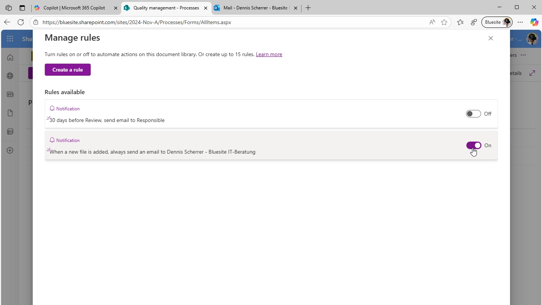Go to SharePoint home icon in sidebar

click(x=10, y=57)
